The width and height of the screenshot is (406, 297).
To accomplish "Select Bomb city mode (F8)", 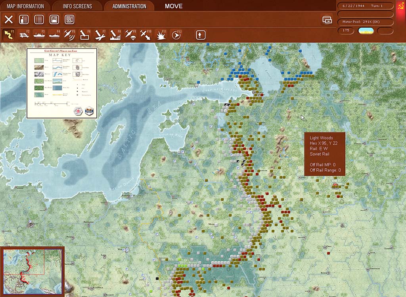I will 115,35.
